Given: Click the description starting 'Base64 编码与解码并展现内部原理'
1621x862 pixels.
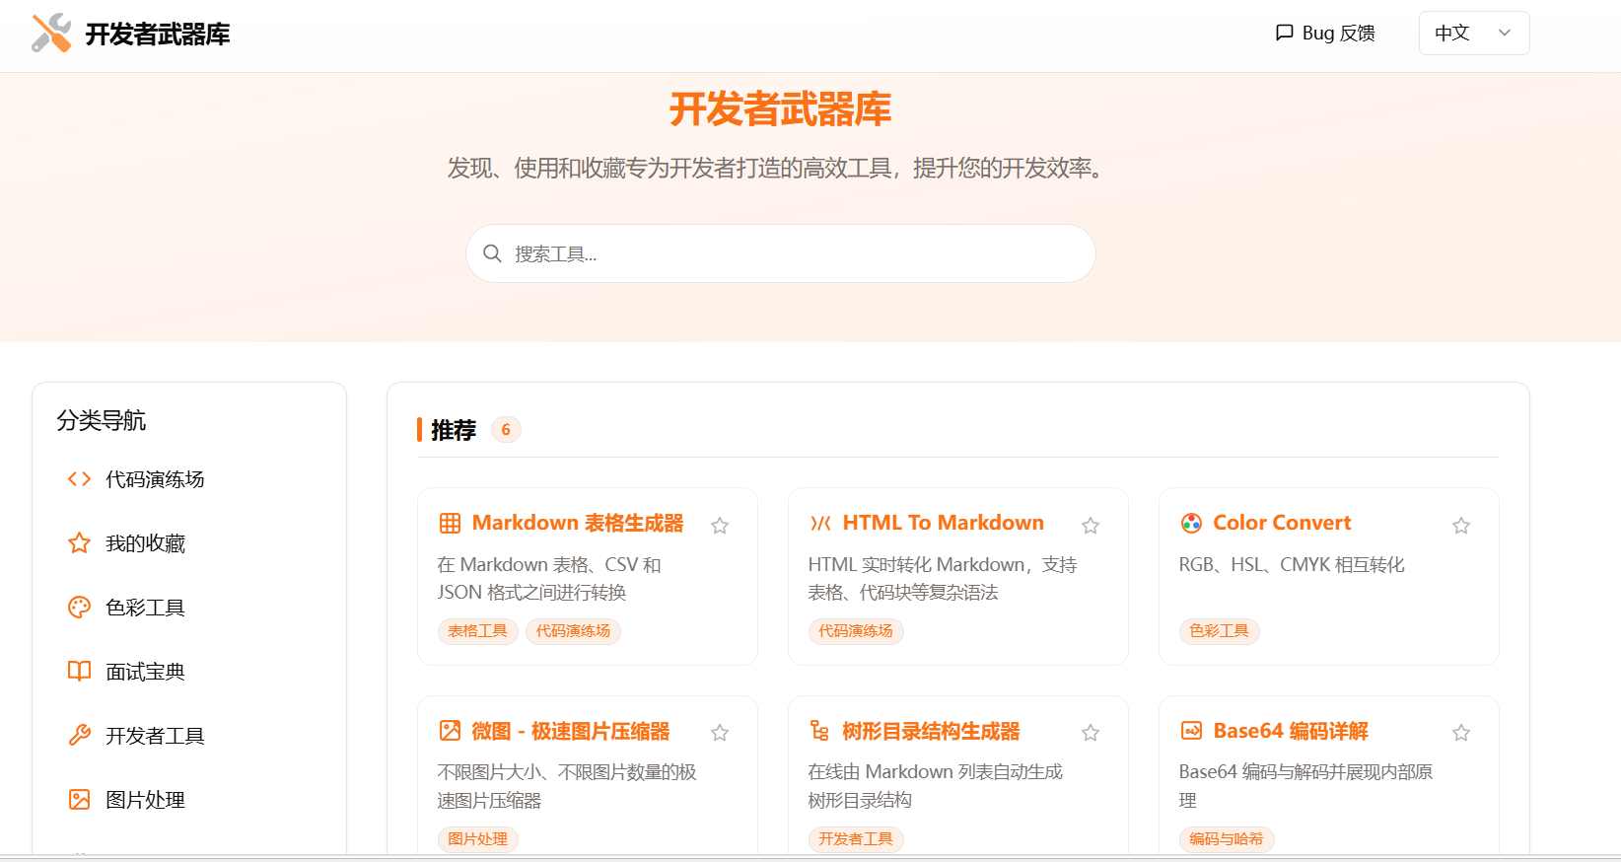Looking at the screenshot, I should [1306, 786].
